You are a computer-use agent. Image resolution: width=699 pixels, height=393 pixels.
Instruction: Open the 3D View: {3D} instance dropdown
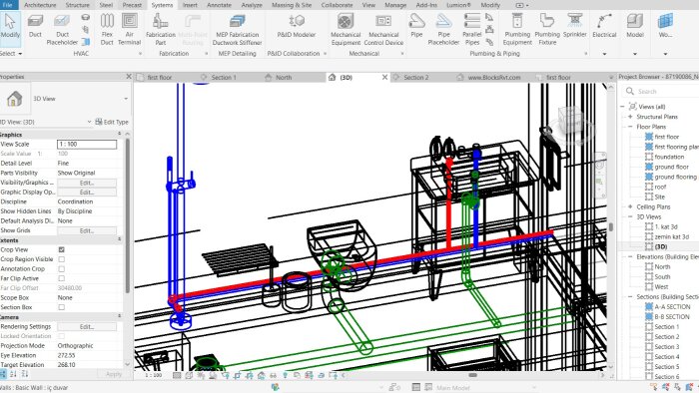pyautogui.click(x=89, y=122)
